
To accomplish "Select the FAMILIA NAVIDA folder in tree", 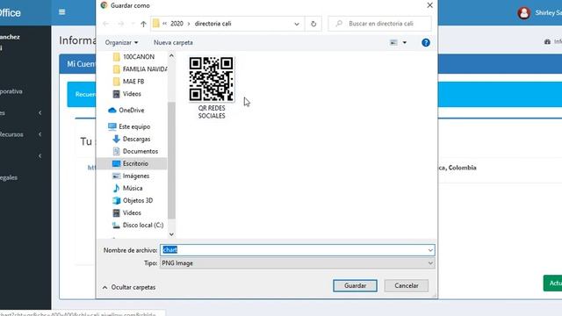I will click(140, 68).
